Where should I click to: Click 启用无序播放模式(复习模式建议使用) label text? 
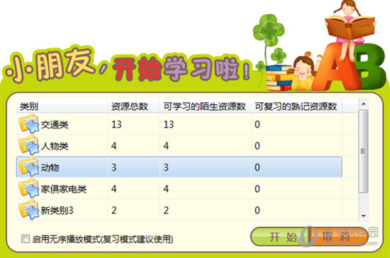(x=103, y=239)
